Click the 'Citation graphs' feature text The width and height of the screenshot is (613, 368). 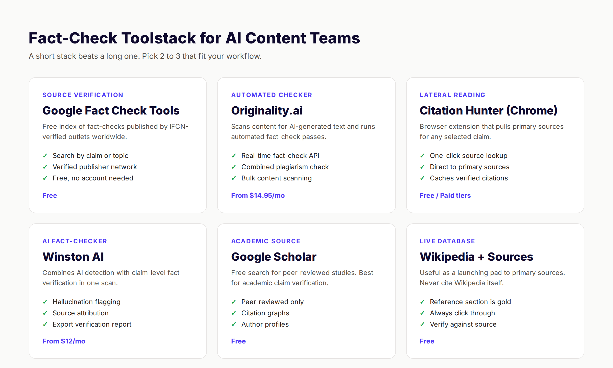click(265, 313)
